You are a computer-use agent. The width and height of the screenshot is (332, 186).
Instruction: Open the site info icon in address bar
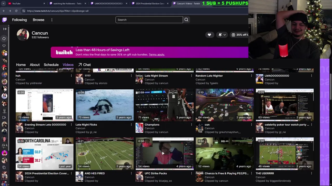[x=24, y=11]
